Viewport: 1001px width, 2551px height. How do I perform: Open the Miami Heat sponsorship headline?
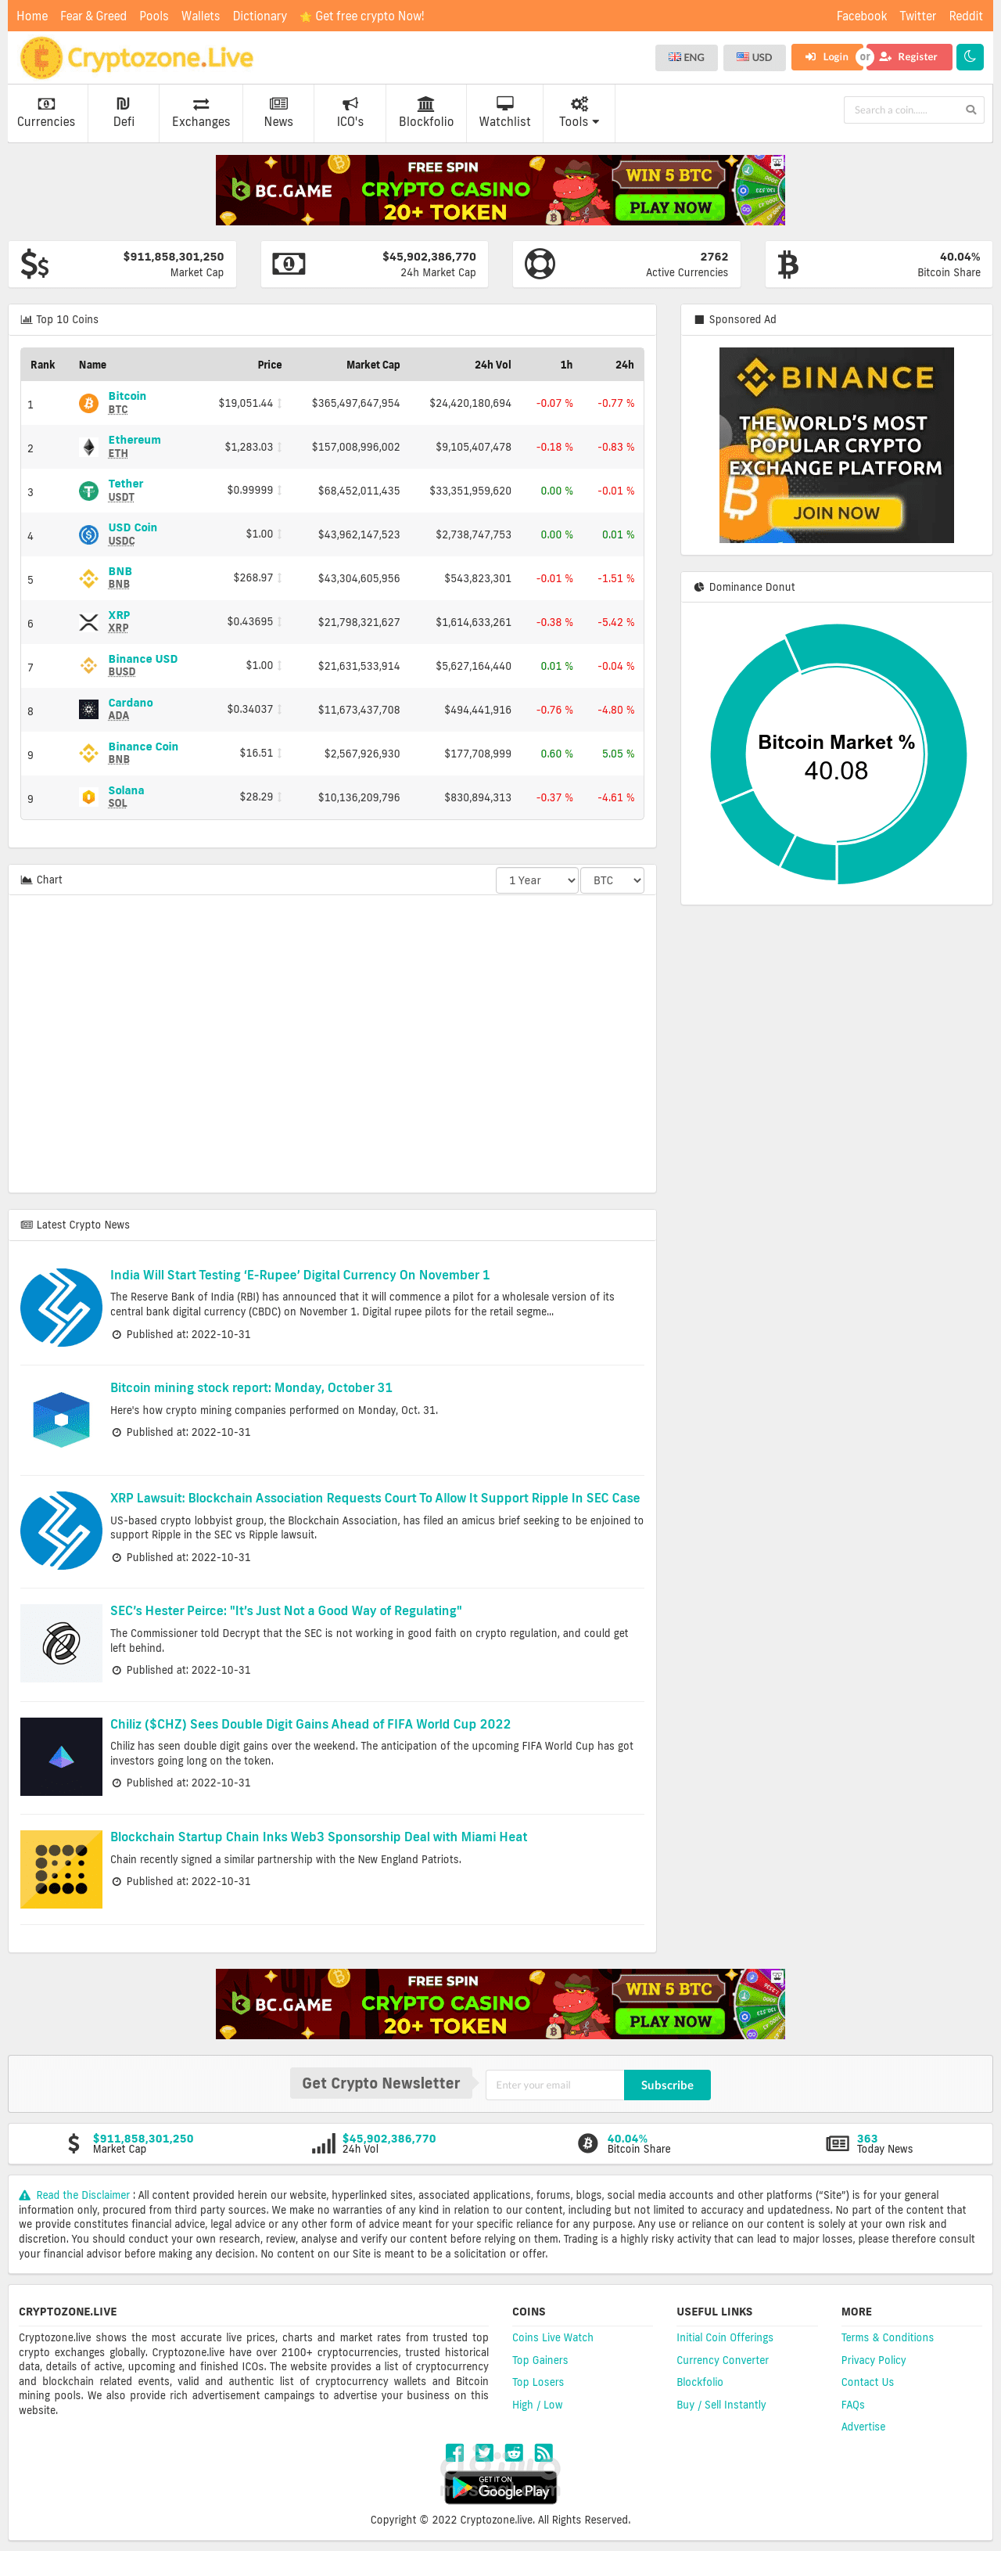[319, 1836]
